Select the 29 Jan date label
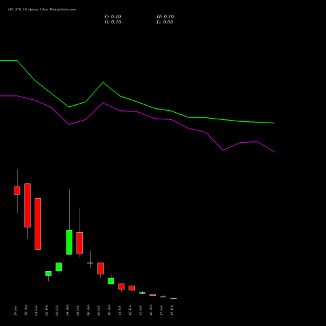326x326 pixels. (x=16, y=310)
